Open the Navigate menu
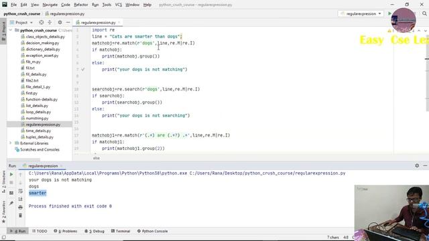The height and width of the screenshot is (241, 429). point(50,5)
